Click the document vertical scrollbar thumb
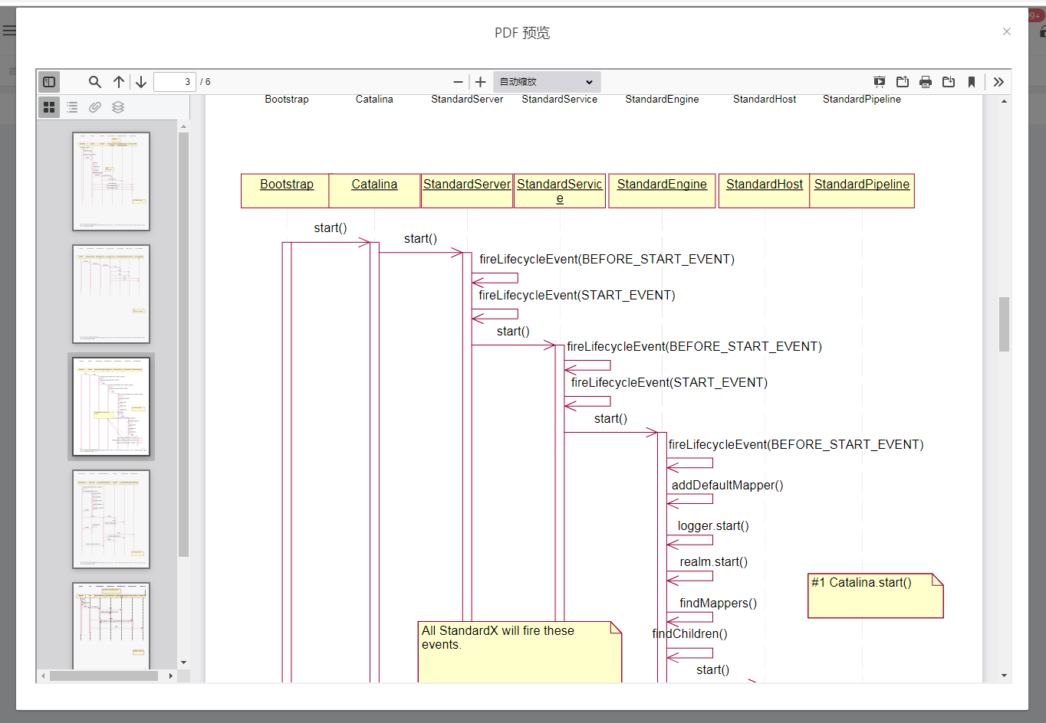The height and width of the screenshot is (723, 1046). (1004, 324)
